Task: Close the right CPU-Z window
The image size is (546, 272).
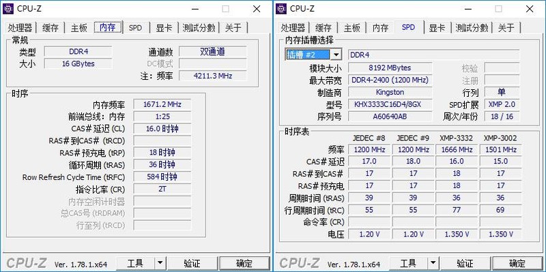Action: point(530,9)
